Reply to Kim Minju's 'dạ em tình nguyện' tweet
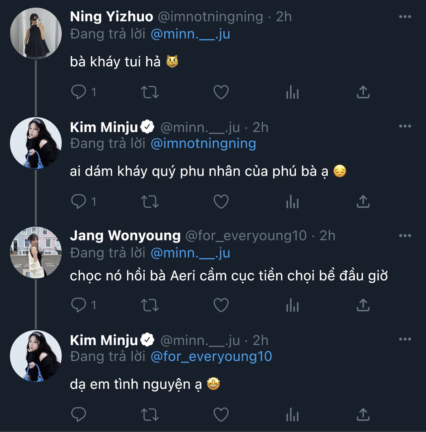 (79, 414)
